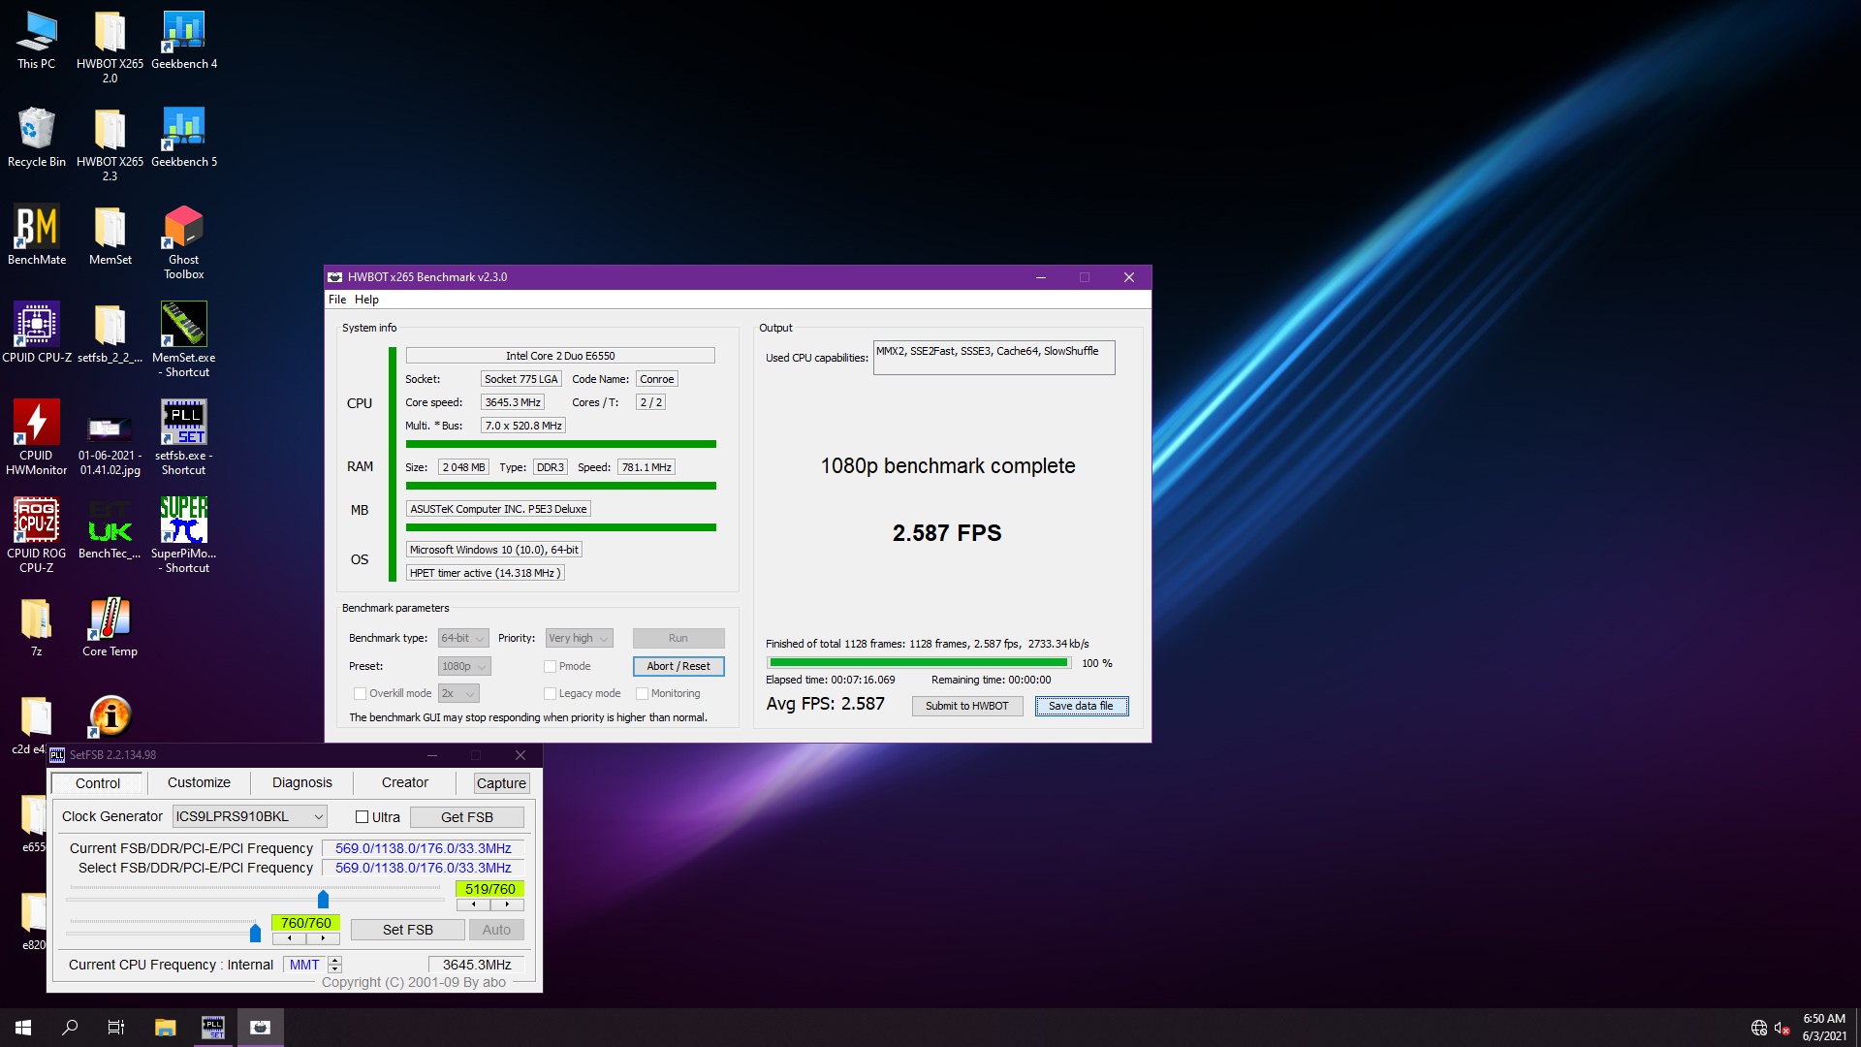Open taskbar Search

point(70,1028)
